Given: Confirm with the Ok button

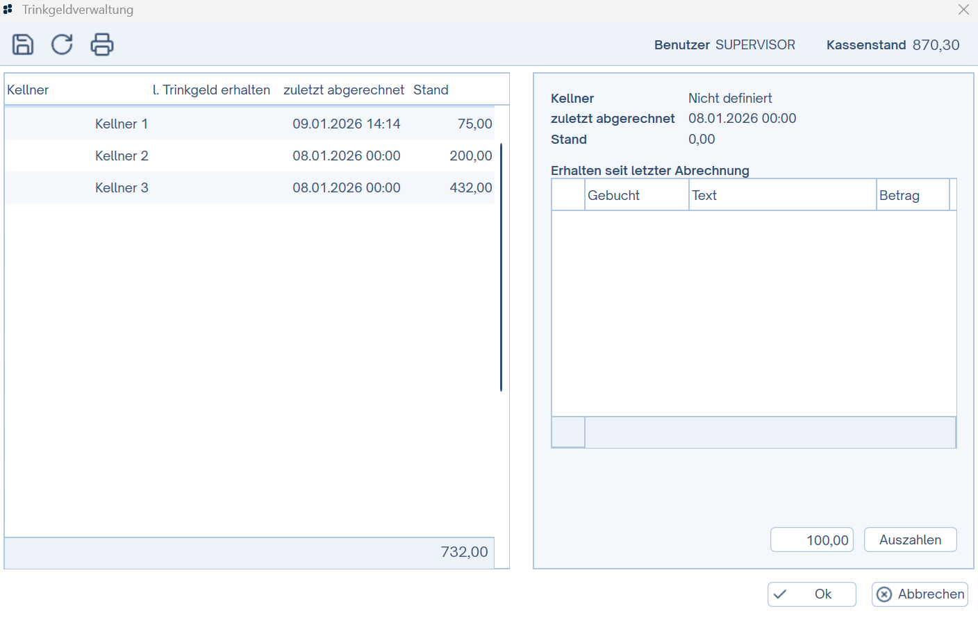Looking at the screenshot, I should point(811,594).
